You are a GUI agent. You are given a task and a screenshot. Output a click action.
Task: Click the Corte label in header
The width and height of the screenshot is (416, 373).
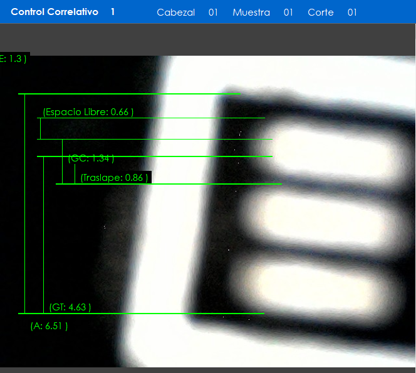(321, 13)
